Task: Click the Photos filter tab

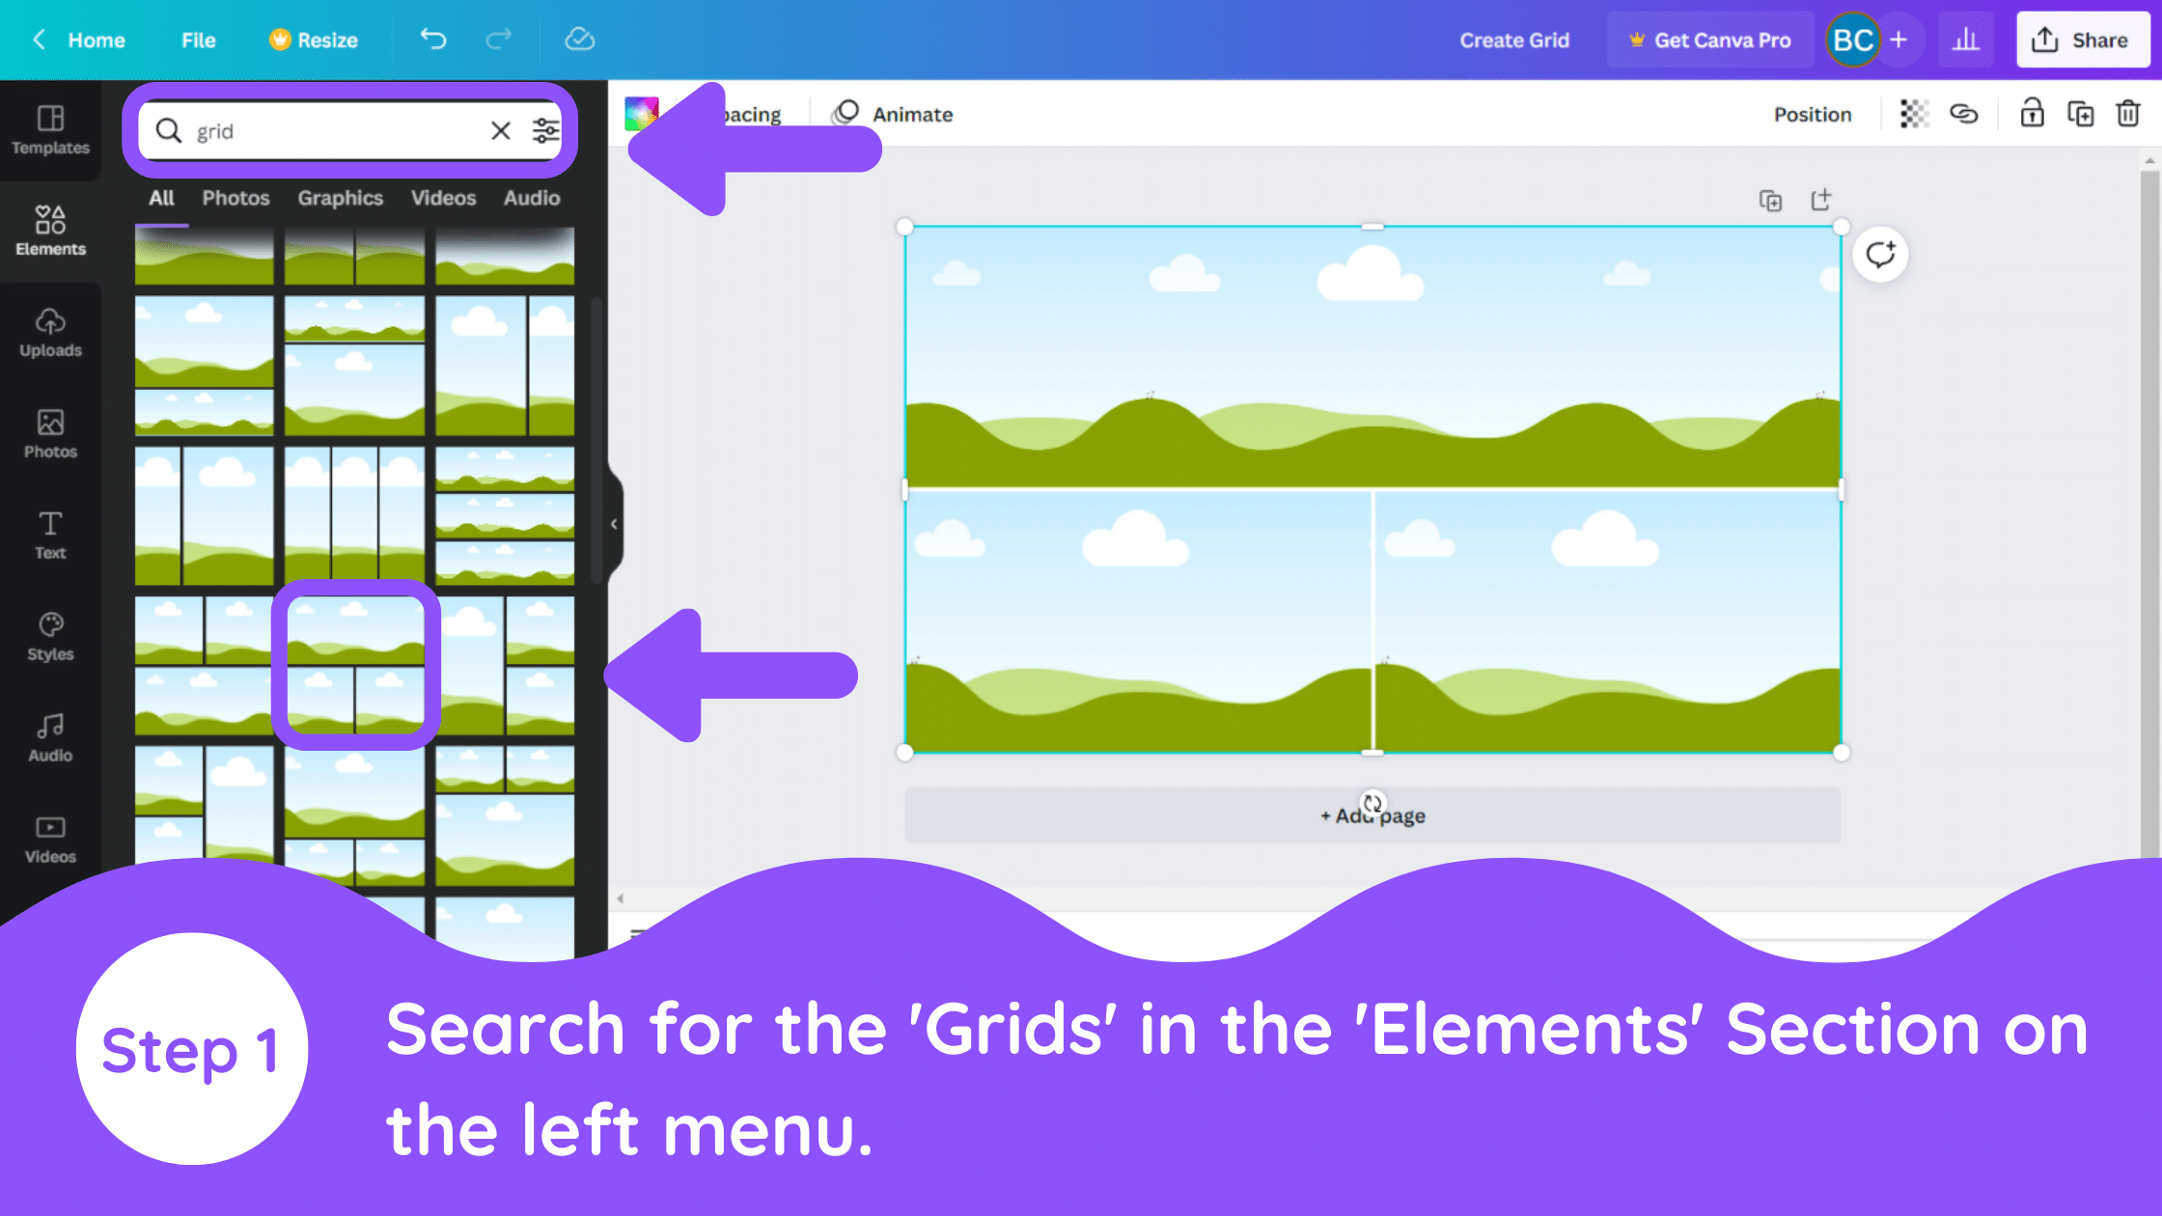Action: (x=235, y=198)
